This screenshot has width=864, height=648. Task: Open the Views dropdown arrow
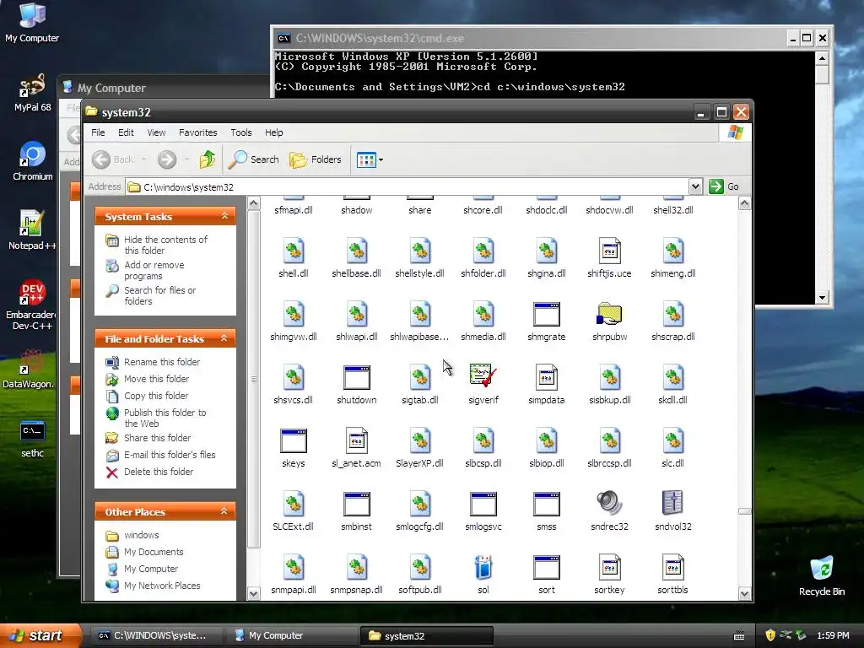[x=381, y=159]
